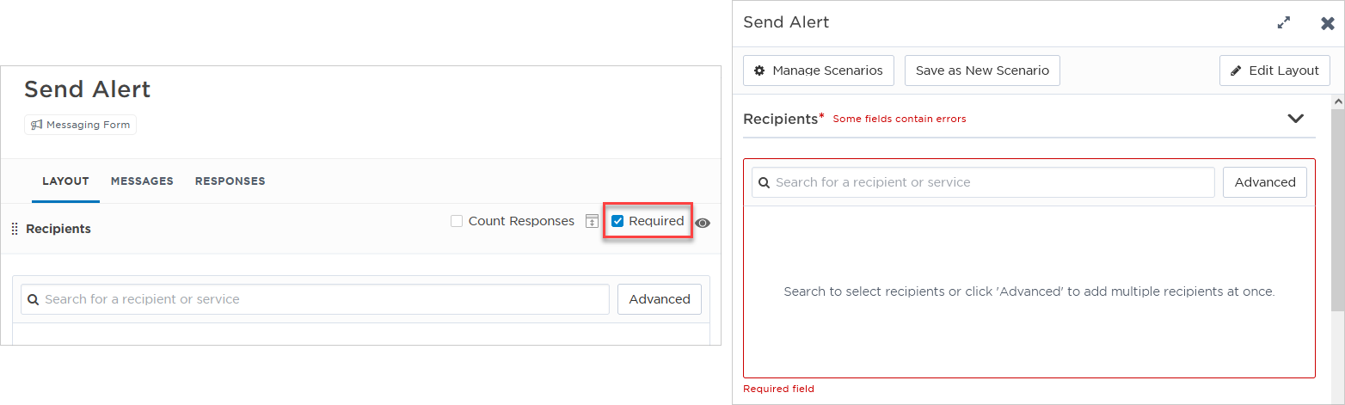
Task: Open Manage Scenarios with the gear icon
Action: coord(819,71)
